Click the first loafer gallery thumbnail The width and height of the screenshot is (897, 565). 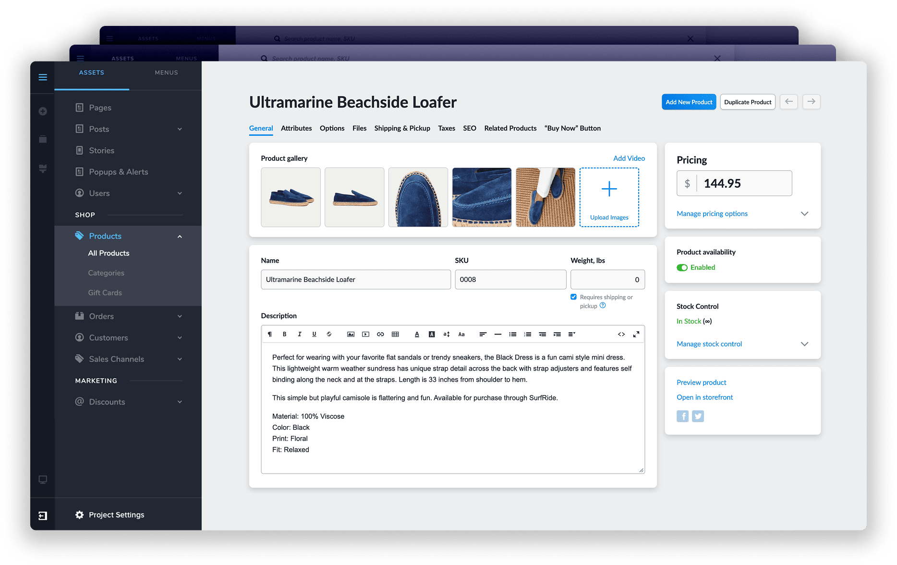click(291, 197)
